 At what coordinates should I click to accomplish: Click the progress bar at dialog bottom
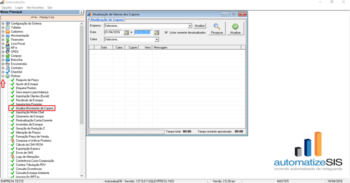coord(127,132)
